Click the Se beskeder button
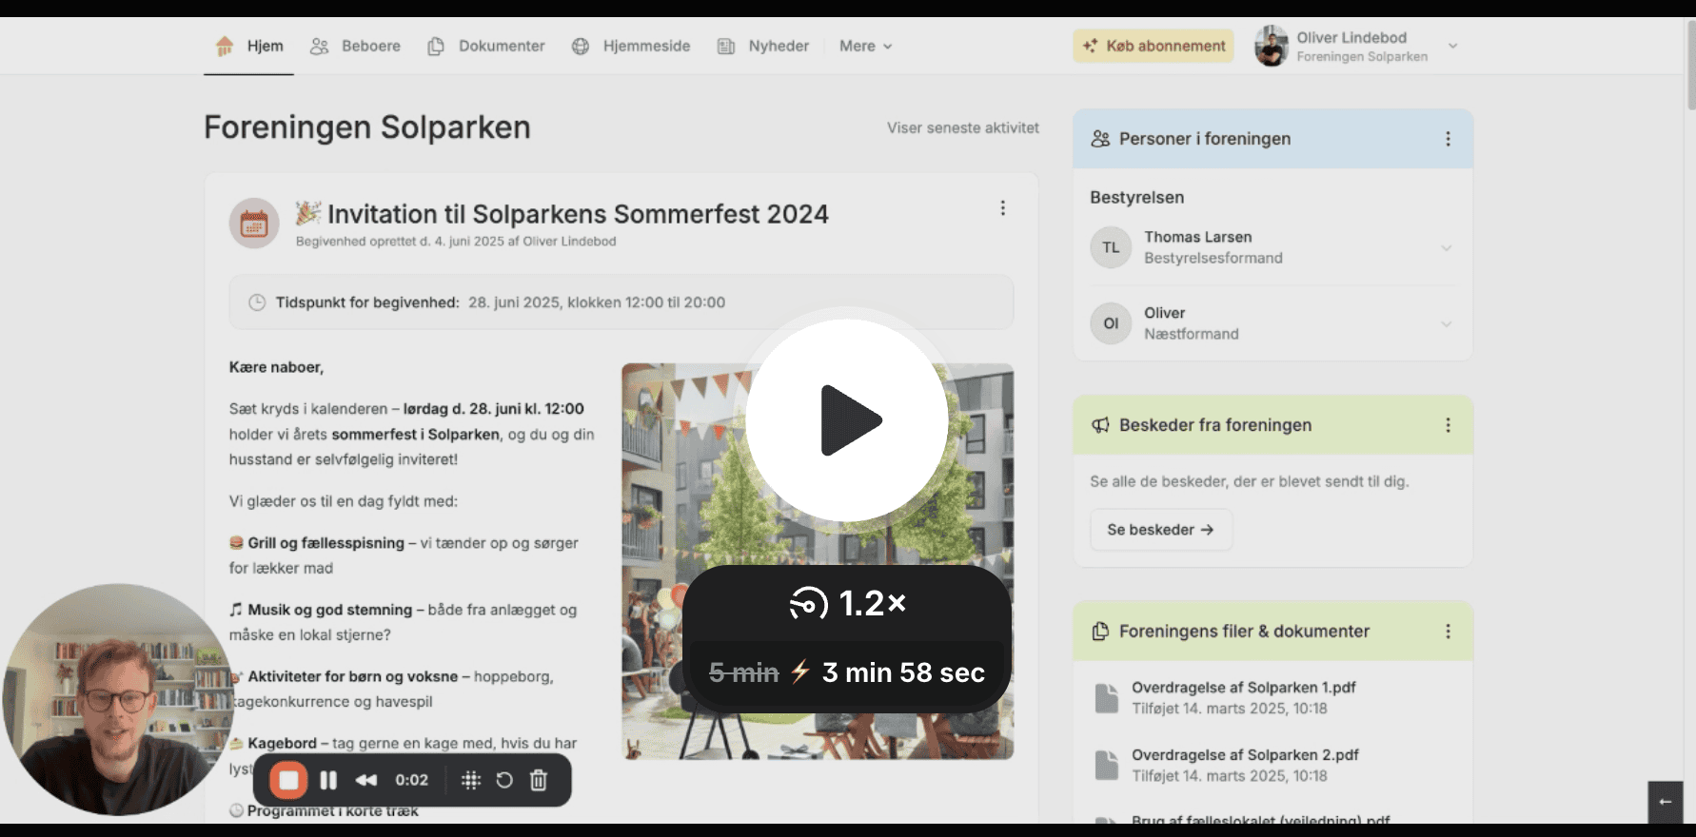Viewport: 1696px width, 837px height. [1160, 530]
